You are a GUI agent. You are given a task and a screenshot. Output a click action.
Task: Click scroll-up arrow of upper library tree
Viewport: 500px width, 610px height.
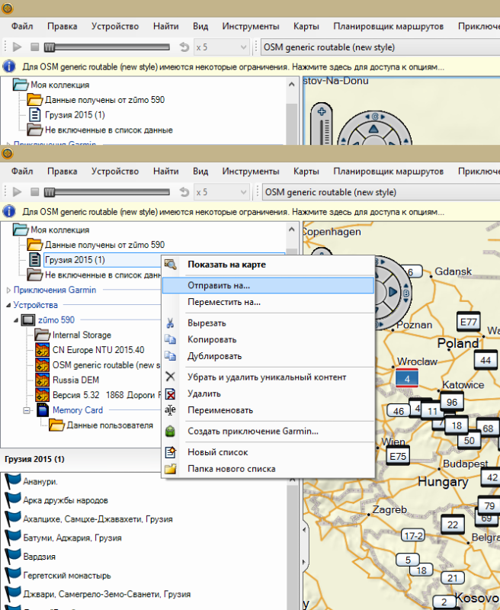[292, 85]
